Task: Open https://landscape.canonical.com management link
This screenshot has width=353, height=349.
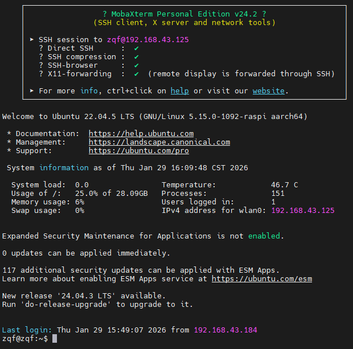Action: pyautogui.click(x=159, y=142)
